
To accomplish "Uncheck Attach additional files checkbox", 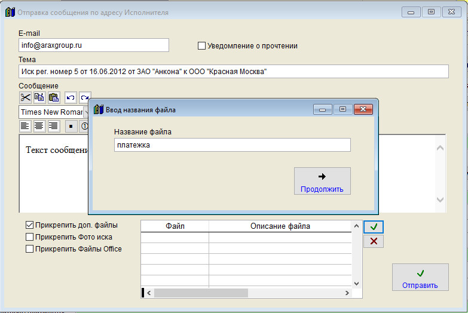I will 29,225.
